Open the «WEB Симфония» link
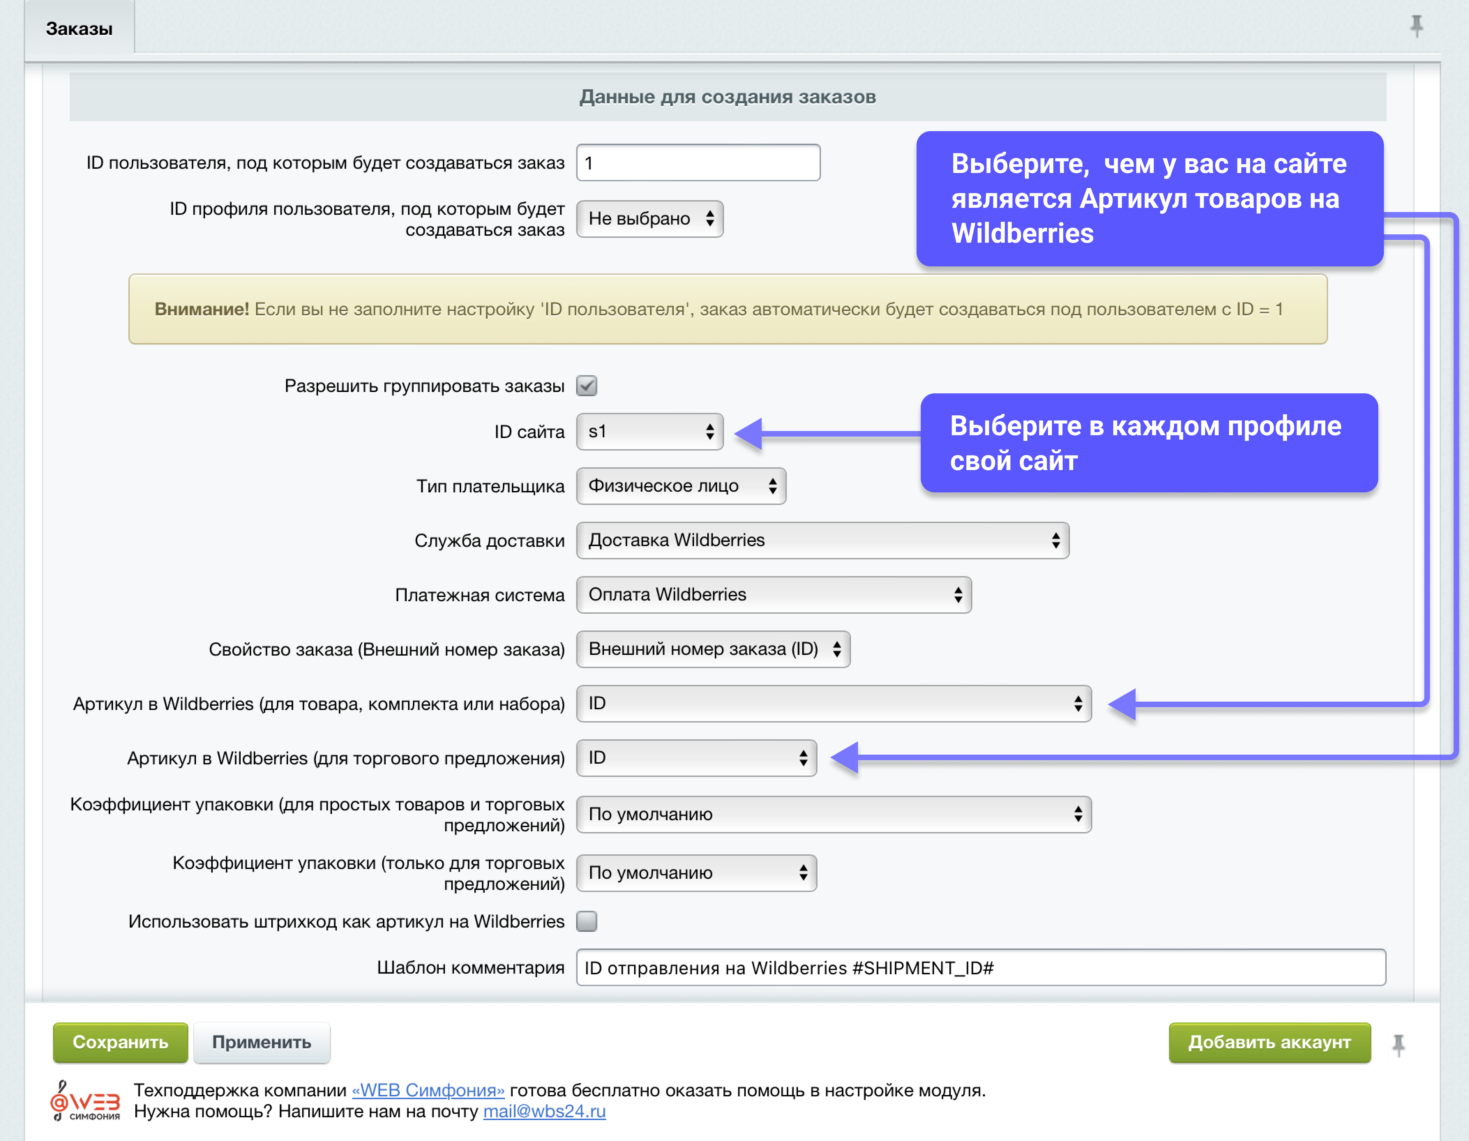Viewport: 1469px width, 1141px height. [428, 1090]
